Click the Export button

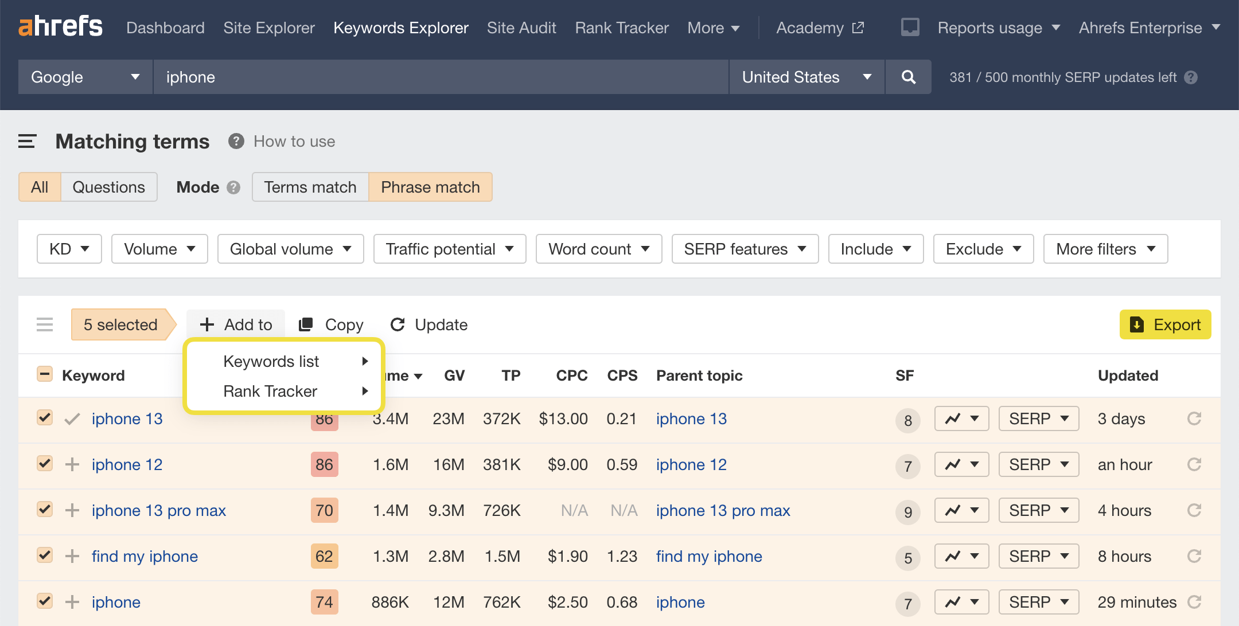[x=1165, y=324]
